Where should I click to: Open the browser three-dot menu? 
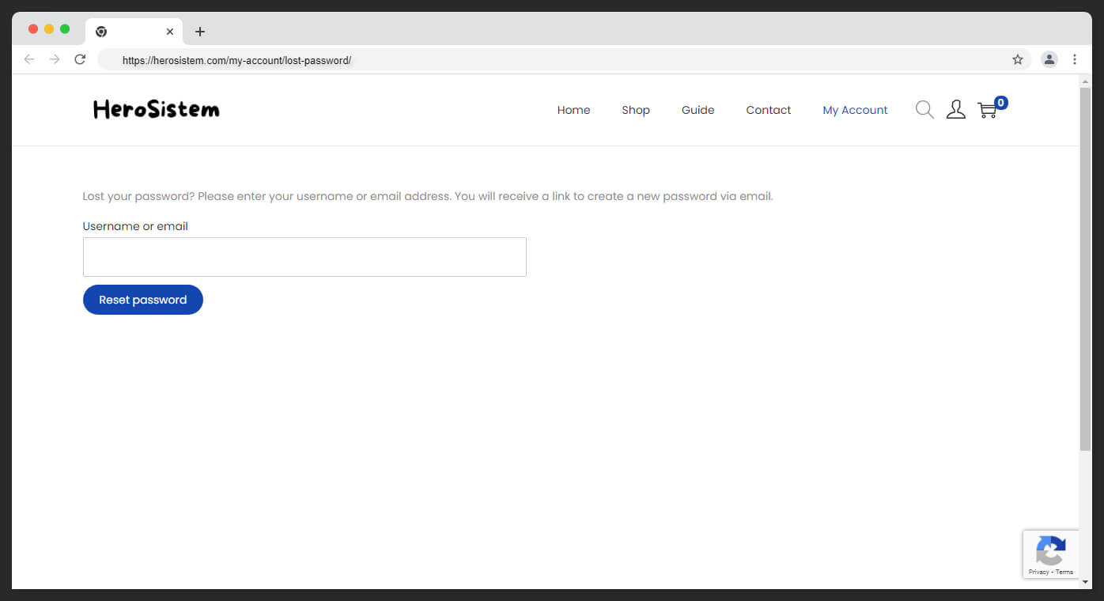pyautogui.click(x=1075, y=59)
